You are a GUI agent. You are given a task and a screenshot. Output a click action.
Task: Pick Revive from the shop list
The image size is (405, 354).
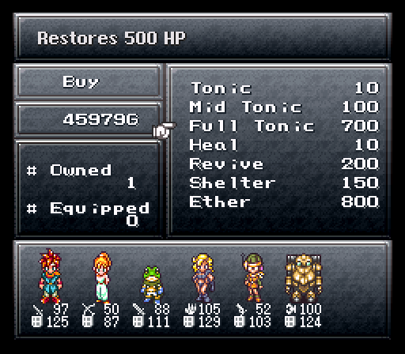pos(285,164)
